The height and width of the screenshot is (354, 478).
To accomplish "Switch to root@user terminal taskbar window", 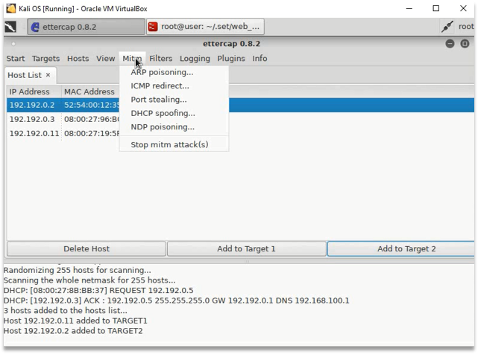I will [205, 27].
